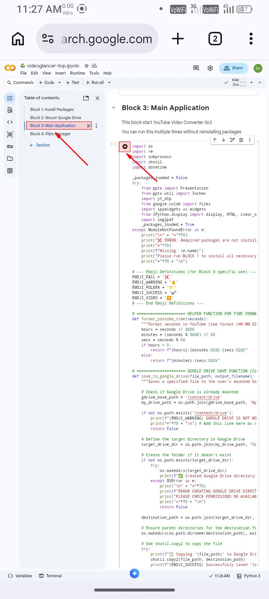Viewport: 269px width, 599px height.
Task: Open new browser tab with plus
Action: [x=178, y=39]
